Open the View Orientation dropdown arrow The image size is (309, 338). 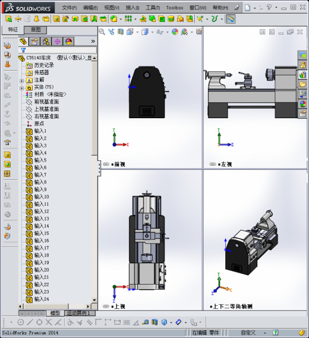(137, 32)
